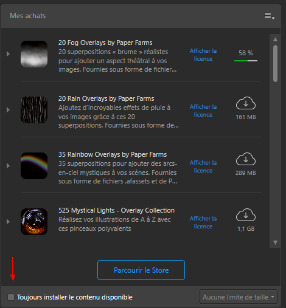Click the description starting Réalisez vos illustrations

point(114,224)
